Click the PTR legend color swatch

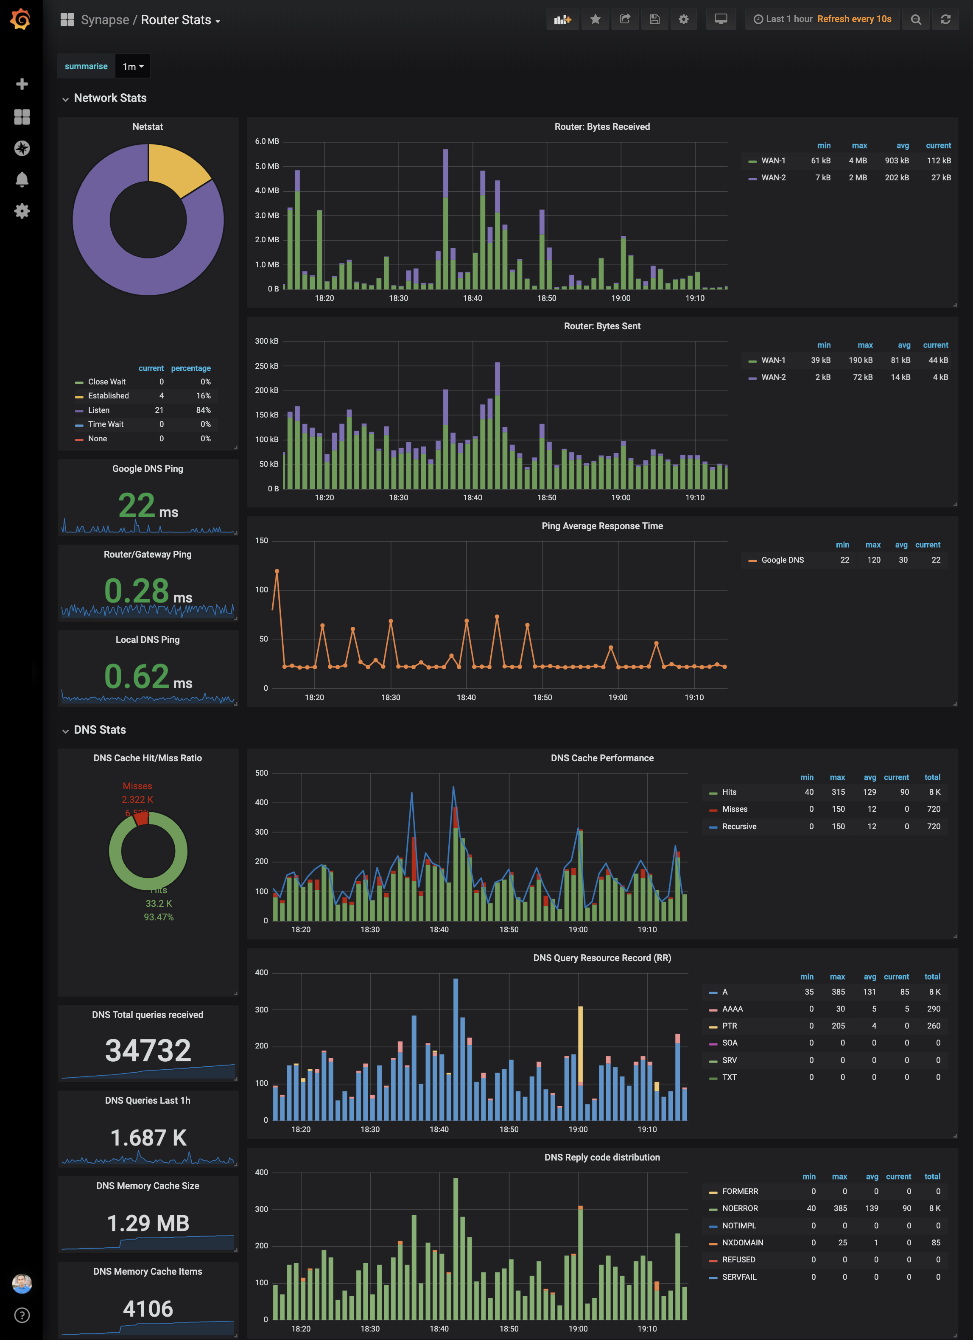[x=713, y=1027]
